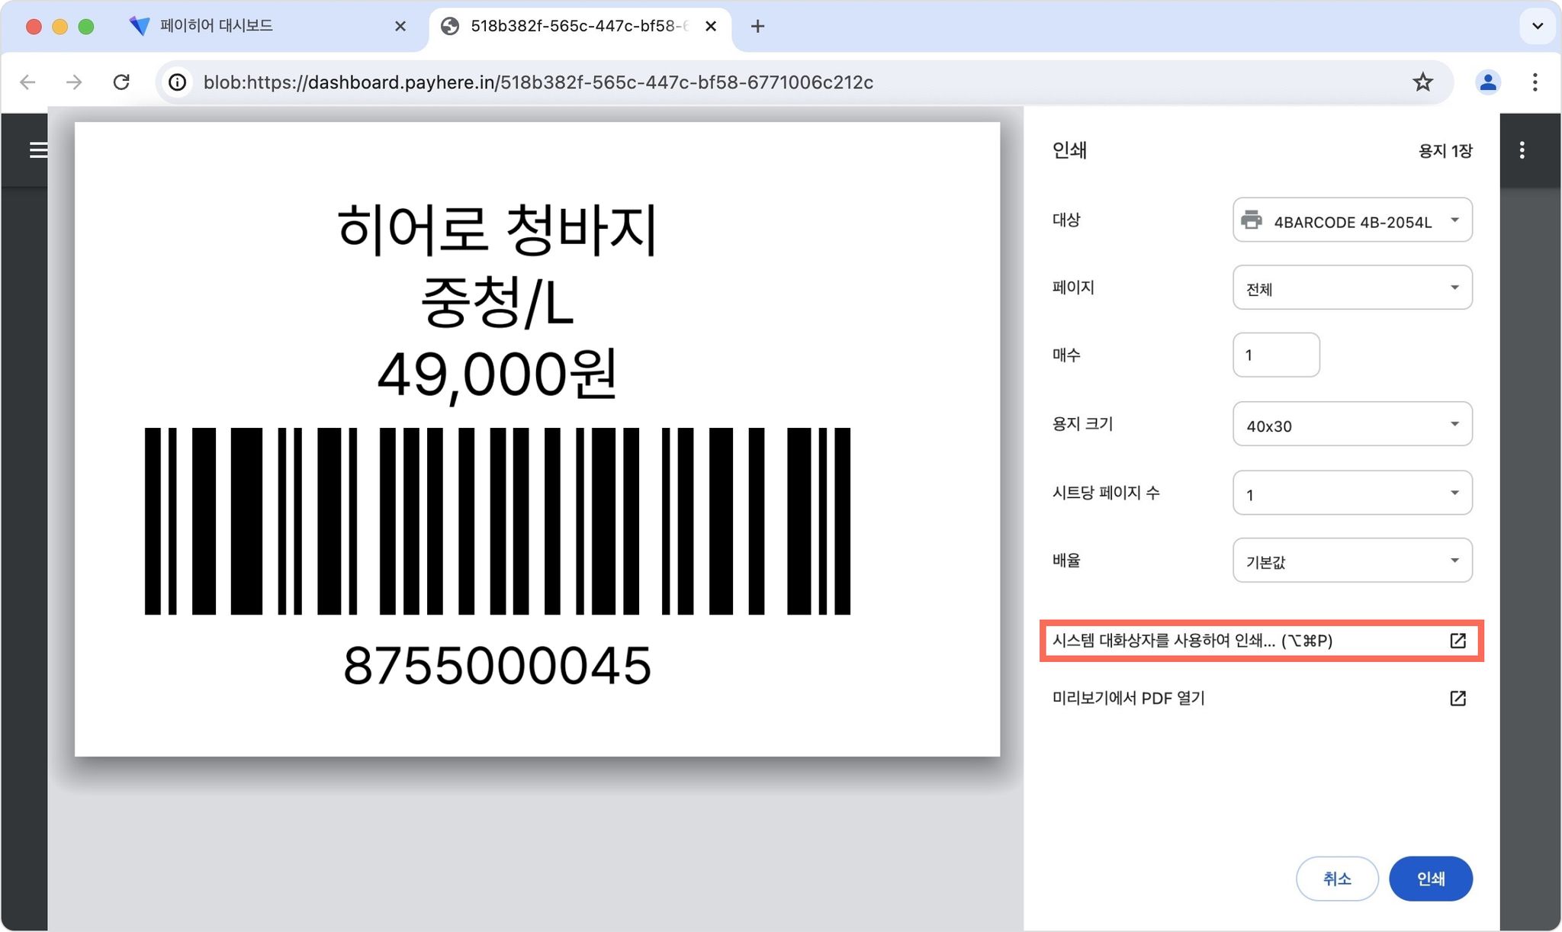Click the browser forward arrow
1562x932 pixels.
[x=74, y=82]
